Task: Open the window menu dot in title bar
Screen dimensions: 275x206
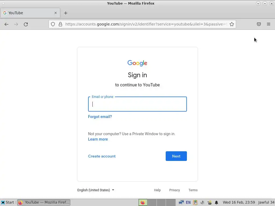Action: (x=3, y=3)
